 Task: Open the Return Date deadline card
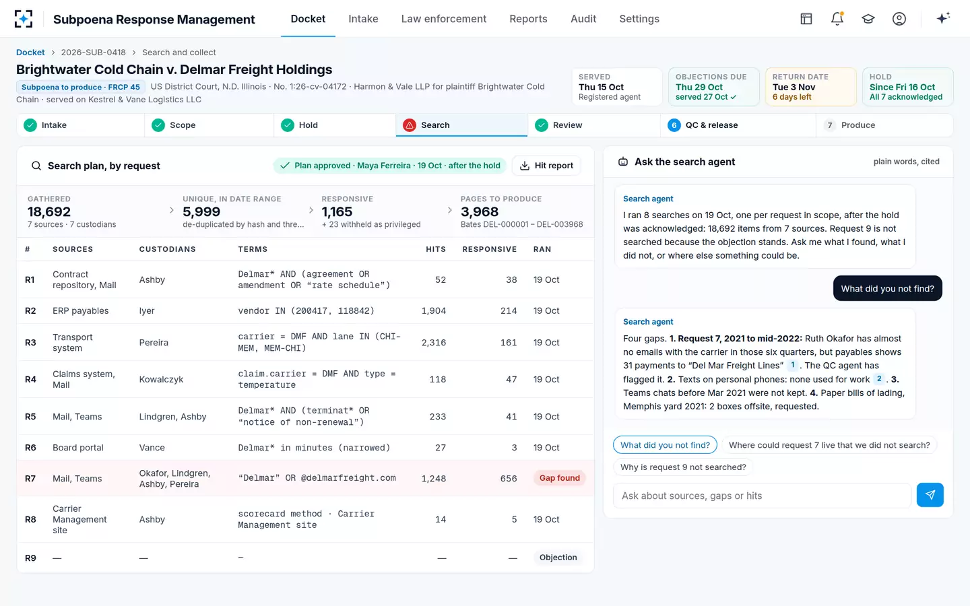coord(811,87)
